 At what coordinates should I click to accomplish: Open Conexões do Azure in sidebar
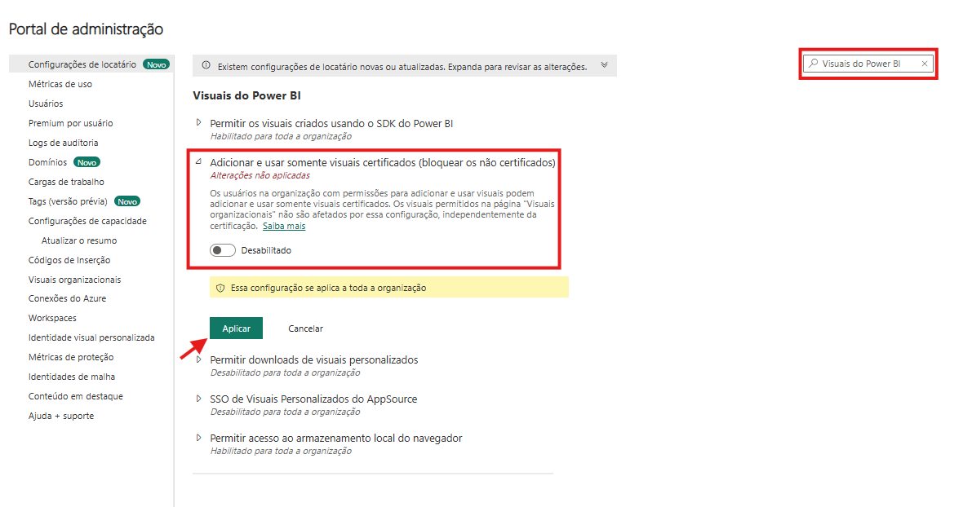(x=67, y=298)
